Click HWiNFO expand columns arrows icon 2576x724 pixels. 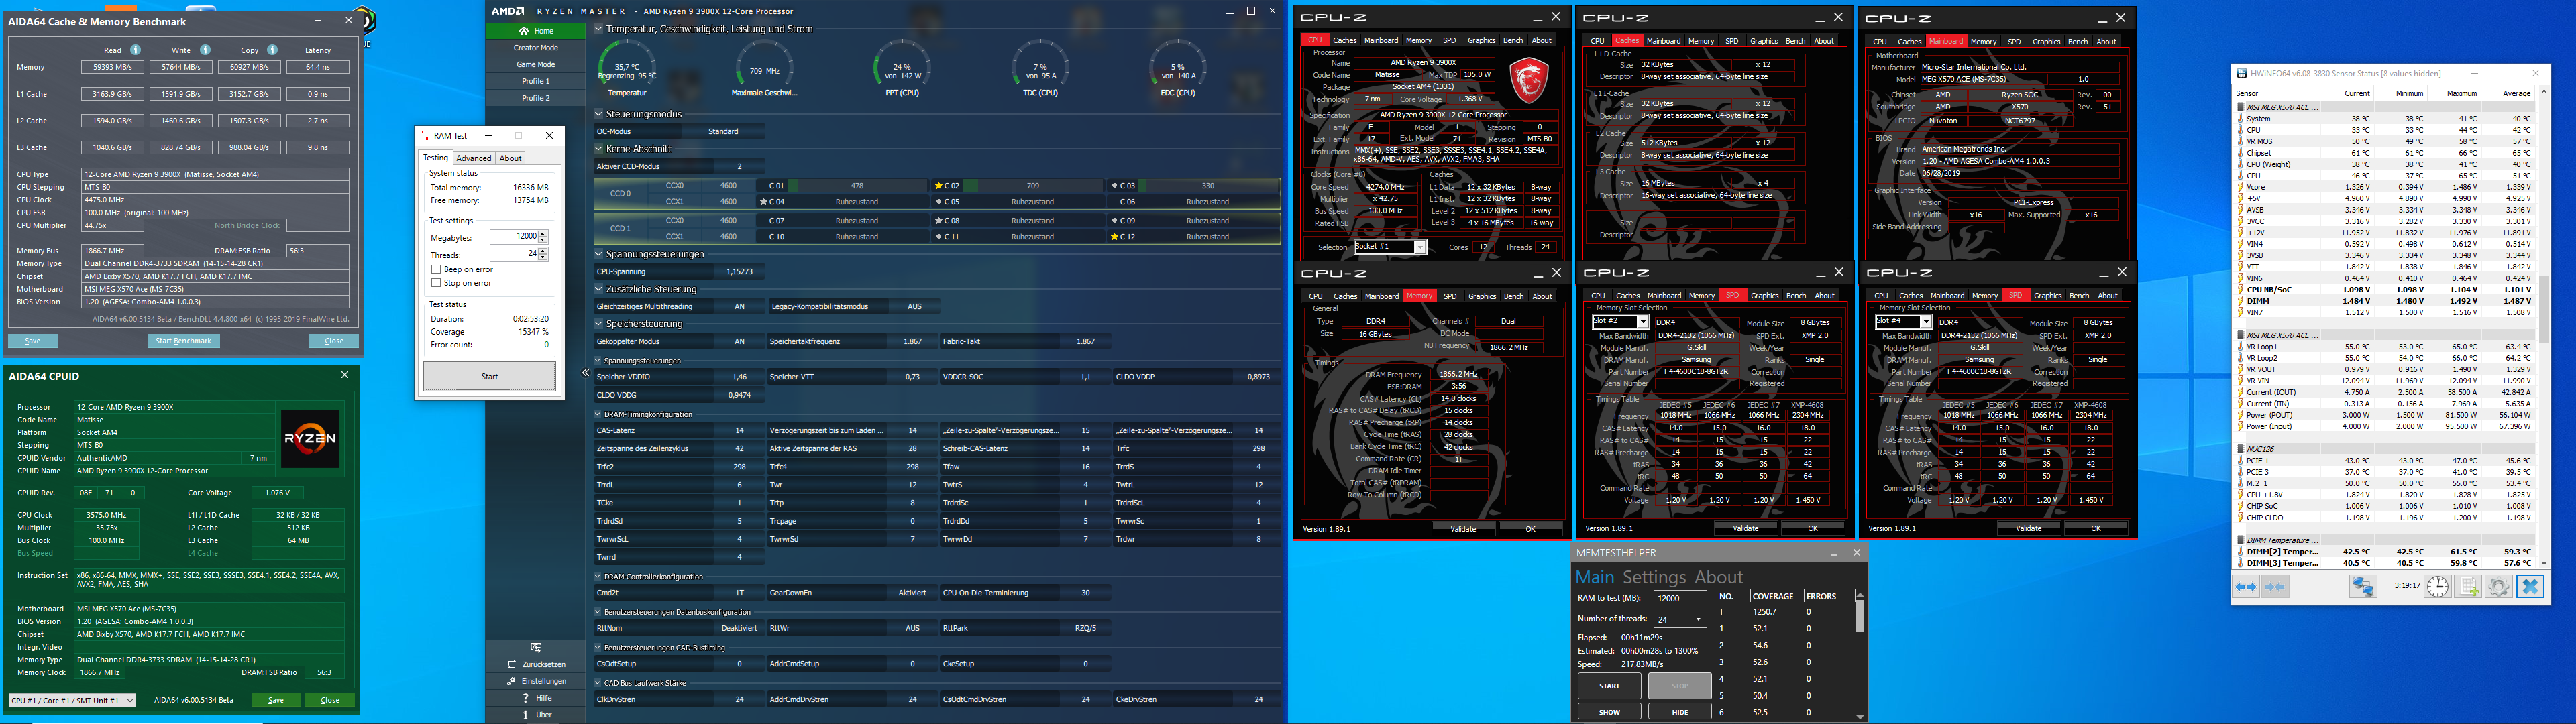(x=2246, y=587)
